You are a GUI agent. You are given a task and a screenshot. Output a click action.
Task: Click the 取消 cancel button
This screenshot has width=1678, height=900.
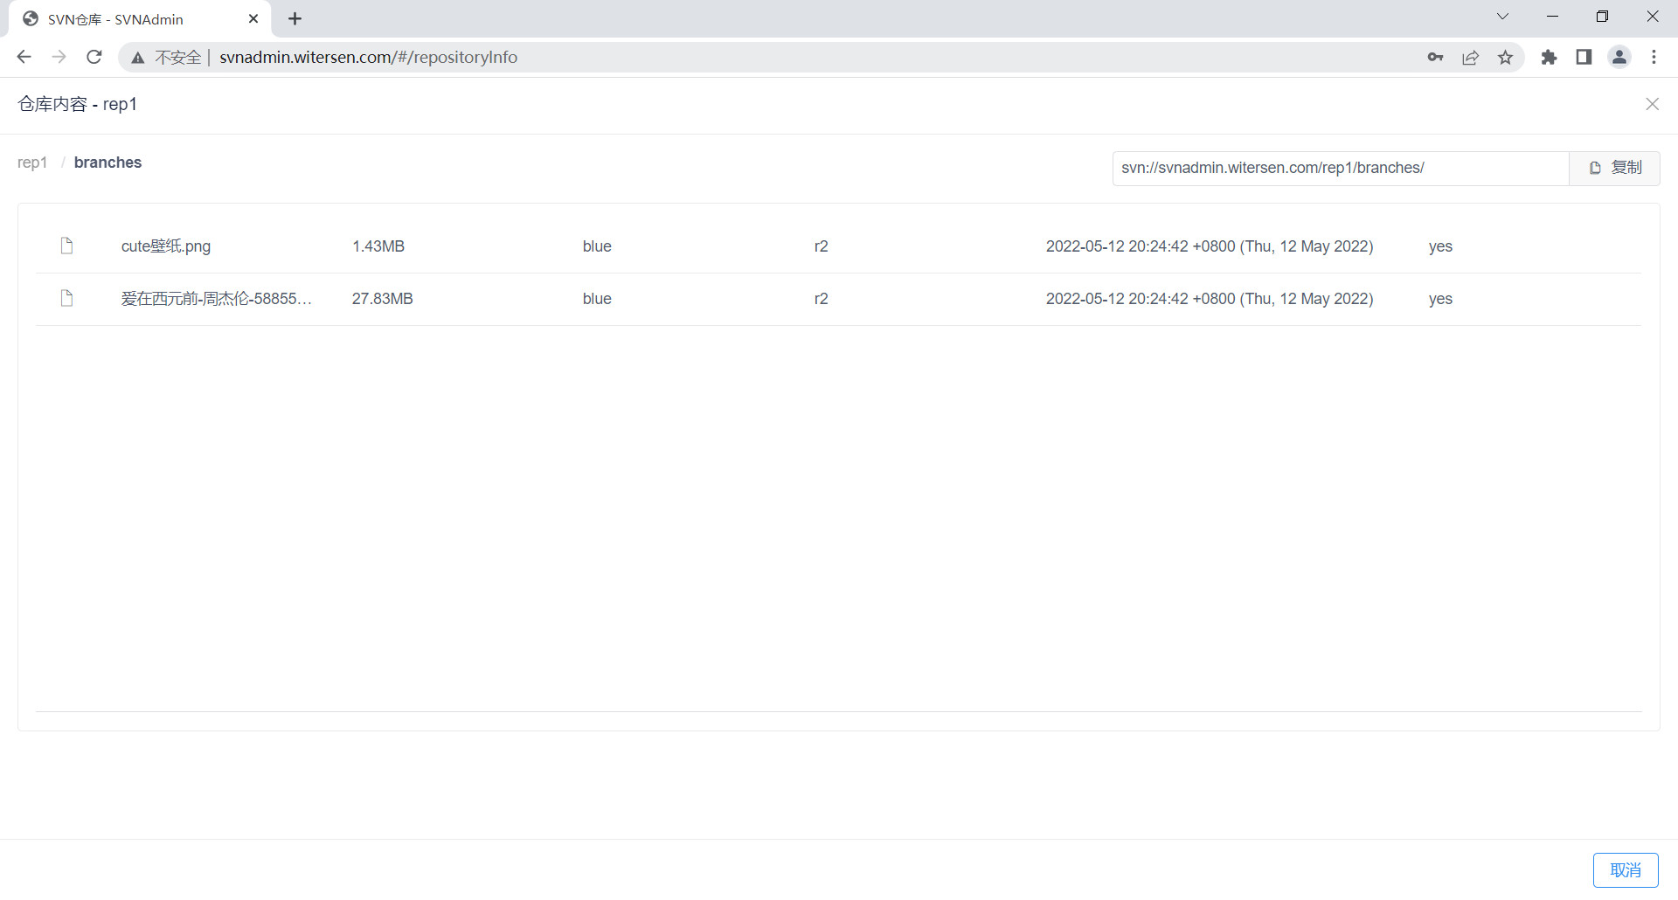(x=1625, y=869)
